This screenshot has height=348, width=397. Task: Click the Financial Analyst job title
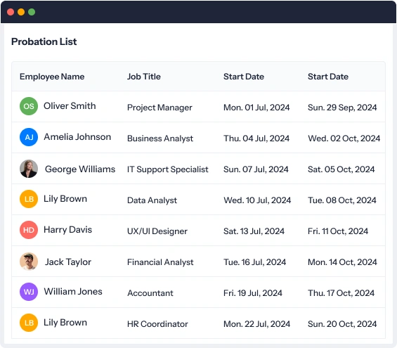point(160,262)
